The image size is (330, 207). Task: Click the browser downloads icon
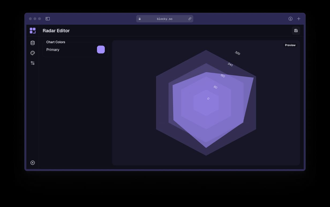click(x=290, y=19)
